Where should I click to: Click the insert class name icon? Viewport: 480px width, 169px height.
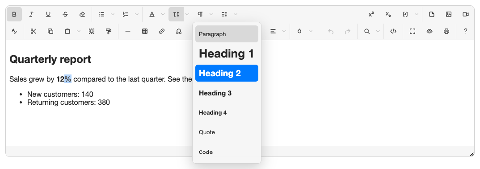[405, 14]
